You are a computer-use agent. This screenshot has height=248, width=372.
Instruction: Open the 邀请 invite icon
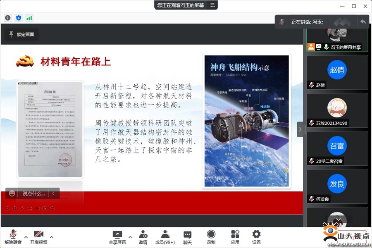click(143, 234)
